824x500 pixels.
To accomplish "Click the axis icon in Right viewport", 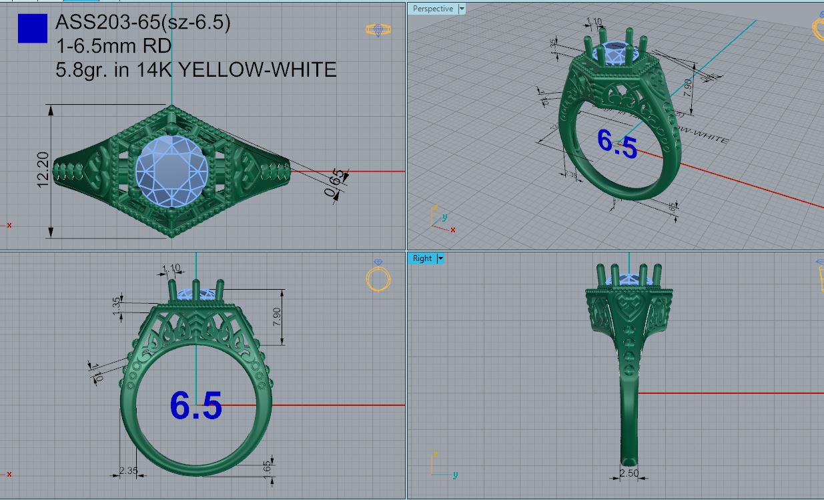I will tap(444, 465).
